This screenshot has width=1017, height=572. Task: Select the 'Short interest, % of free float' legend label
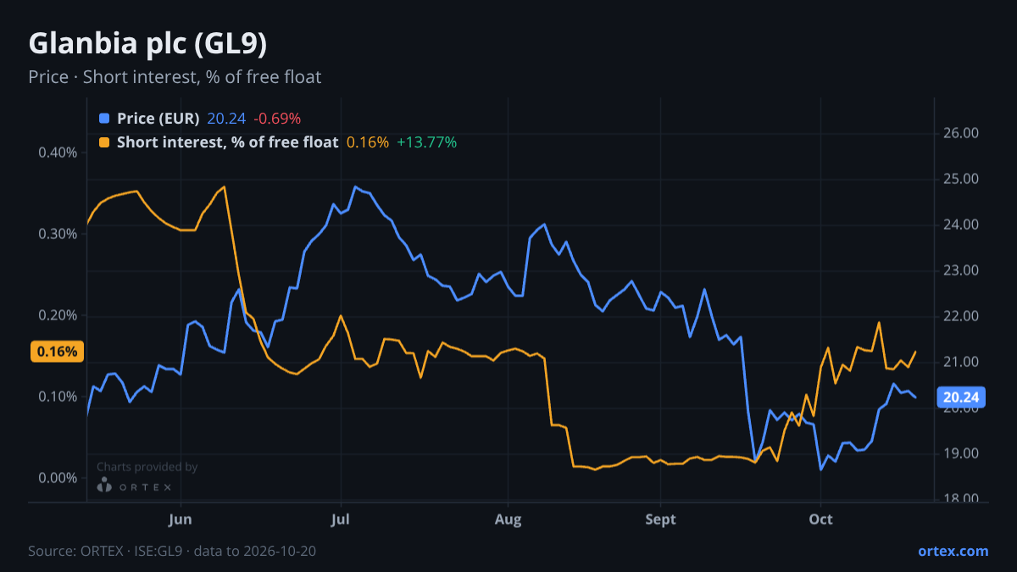tap(227, 142)
